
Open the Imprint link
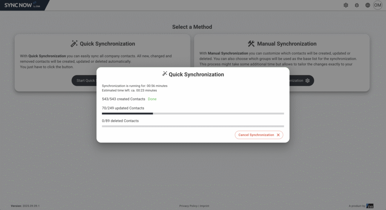tap(204, 206)
